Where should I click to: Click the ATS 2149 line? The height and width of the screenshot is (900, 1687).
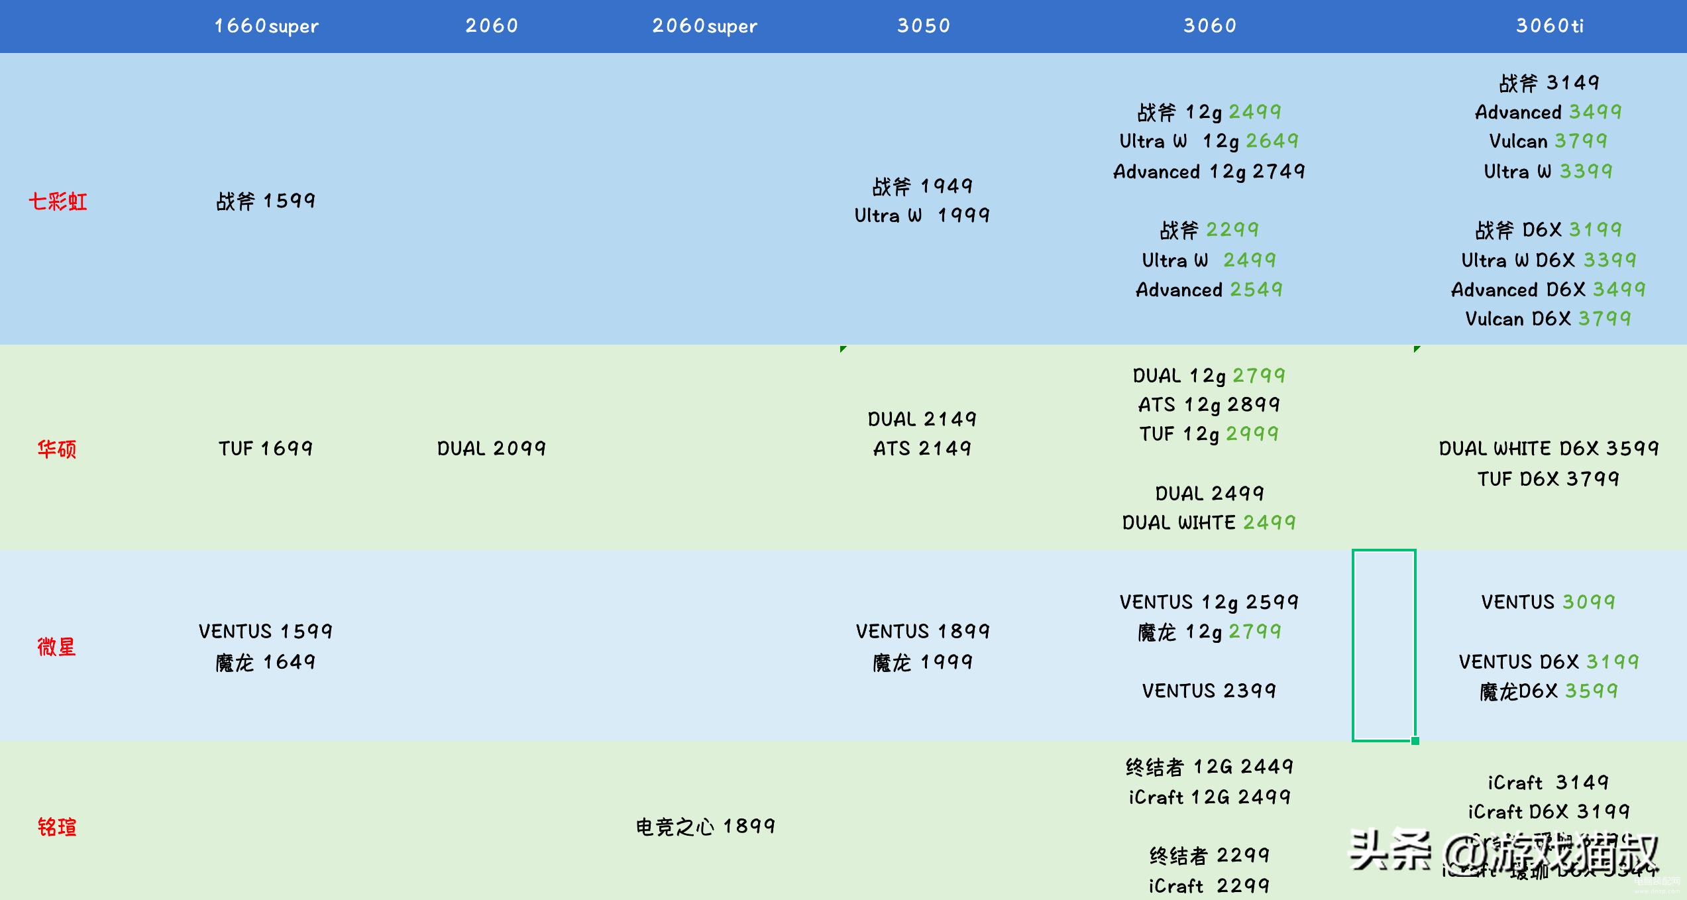click(922, 449)
